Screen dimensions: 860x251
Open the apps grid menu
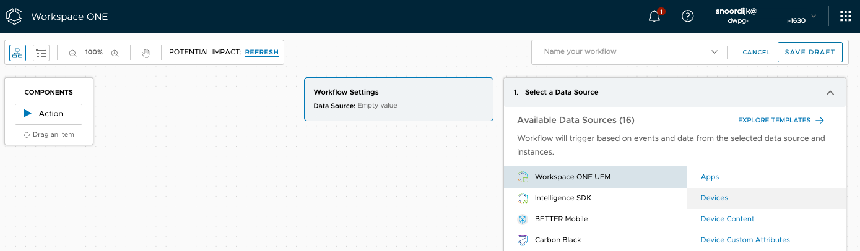point(845,17)
